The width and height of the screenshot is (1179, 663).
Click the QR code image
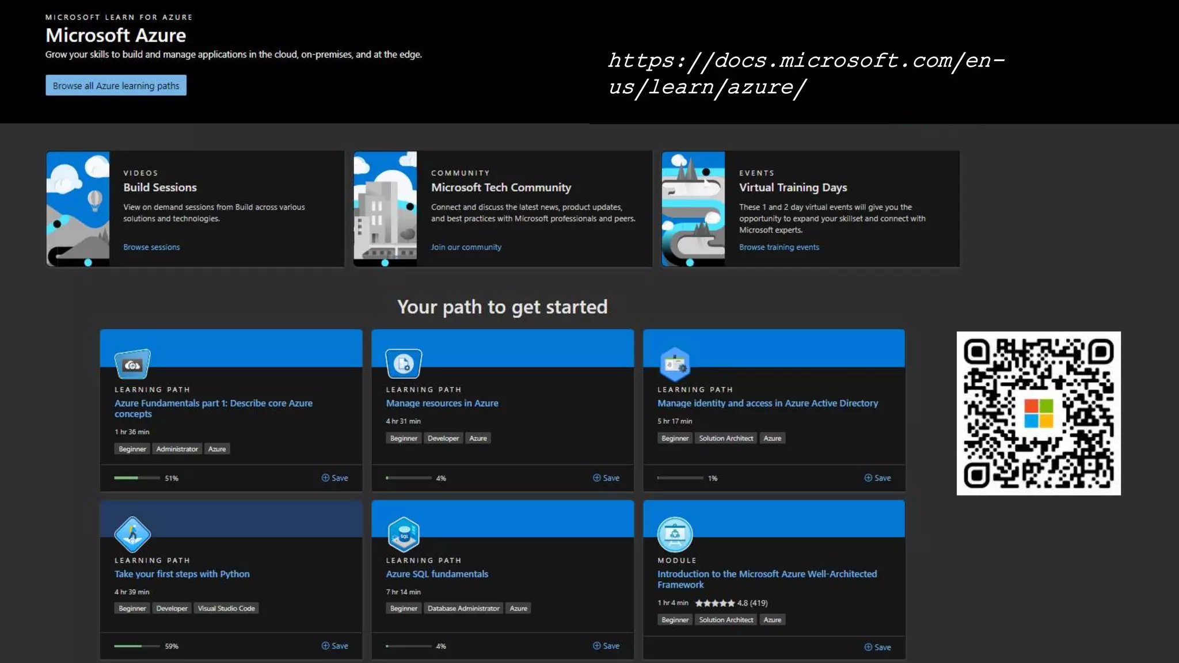click(x=1039, y=413)
